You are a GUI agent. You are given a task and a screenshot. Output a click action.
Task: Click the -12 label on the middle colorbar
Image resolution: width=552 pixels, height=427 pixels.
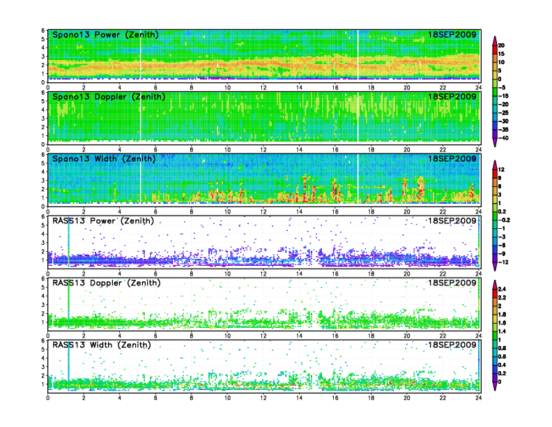tap(503, 262)
